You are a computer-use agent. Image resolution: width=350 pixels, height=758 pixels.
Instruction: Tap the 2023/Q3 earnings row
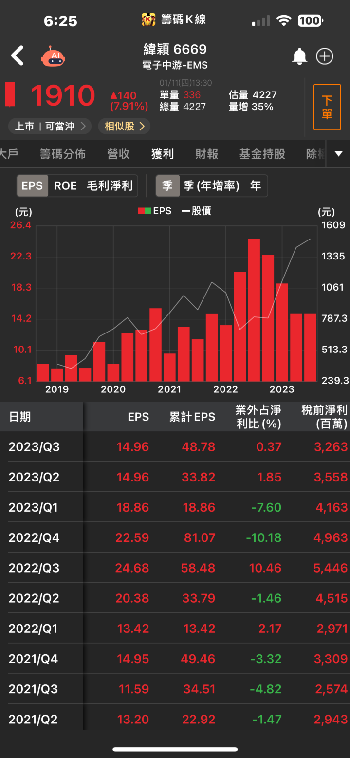pyautogui.click(x=175, y=447)
